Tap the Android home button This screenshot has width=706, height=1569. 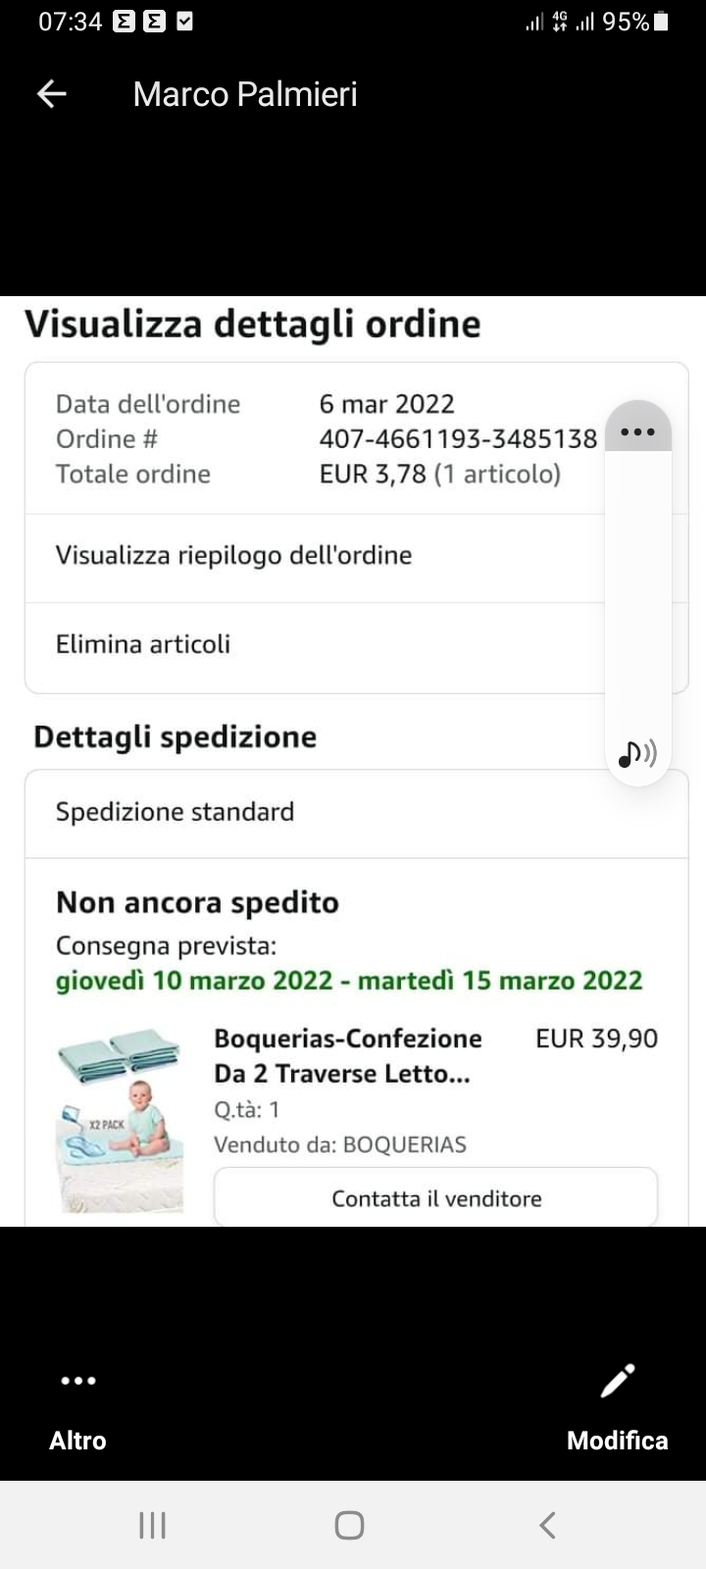(349, 1525)
